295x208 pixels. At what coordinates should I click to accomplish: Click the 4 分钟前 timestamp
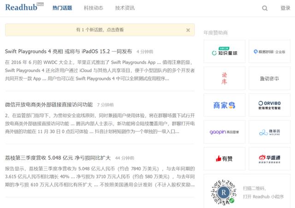pos(145,52)
